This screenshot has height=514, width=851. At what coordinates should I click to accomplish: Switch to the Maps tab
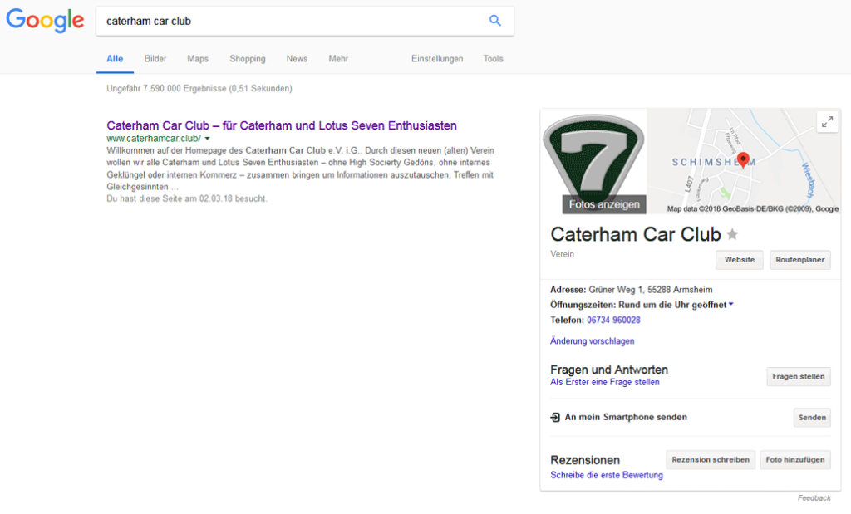point(198,59)
